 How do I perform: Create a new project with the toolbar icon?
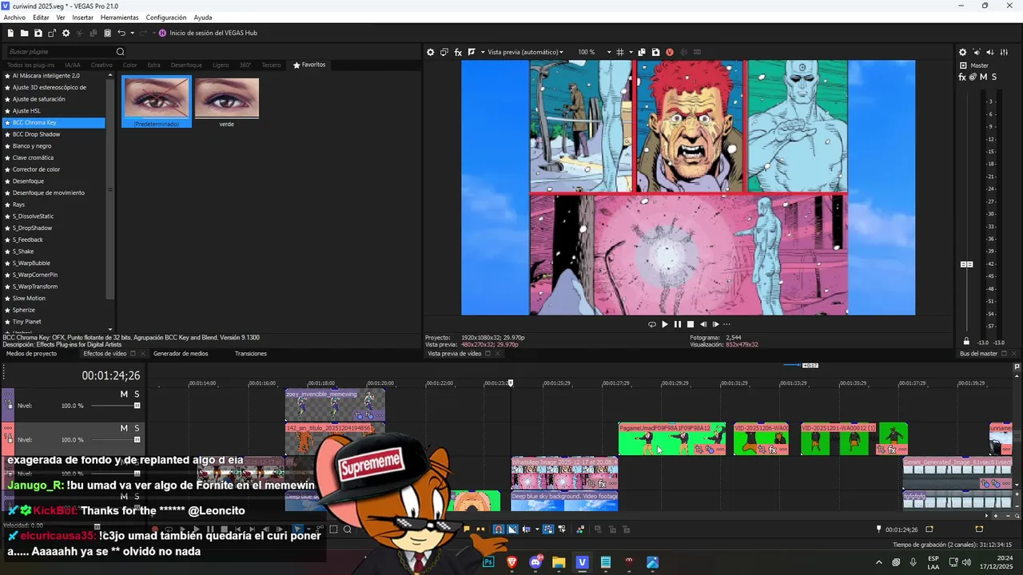coord(10,33)
